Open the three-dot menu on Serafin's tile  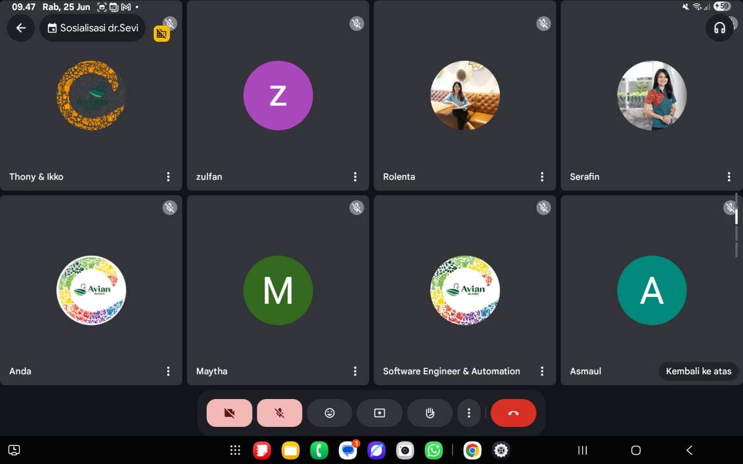pos(729,177)
